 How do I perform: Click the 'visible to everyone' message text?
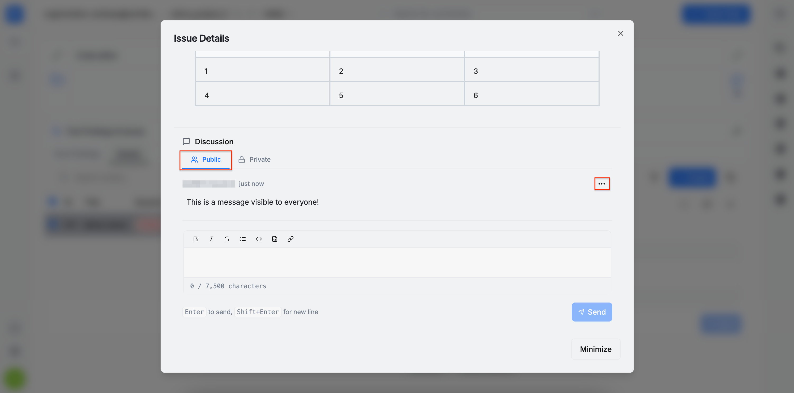(253, 202)
